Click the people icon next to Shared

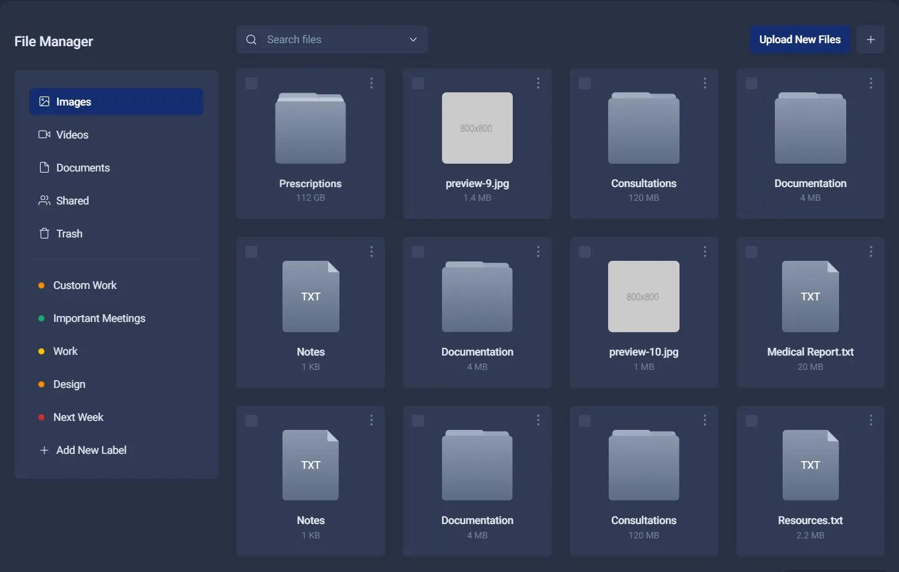click(x=44, y=200)
